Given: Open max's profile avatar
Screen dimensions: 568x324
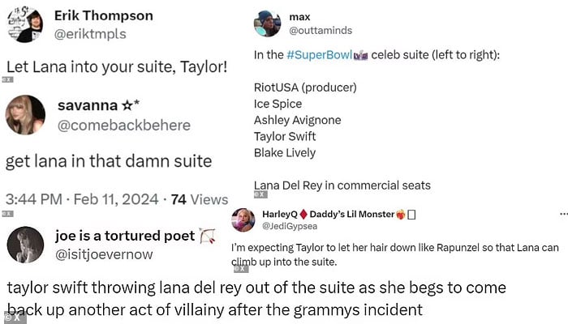Looking at the screenshot, I should click(267, 24).
